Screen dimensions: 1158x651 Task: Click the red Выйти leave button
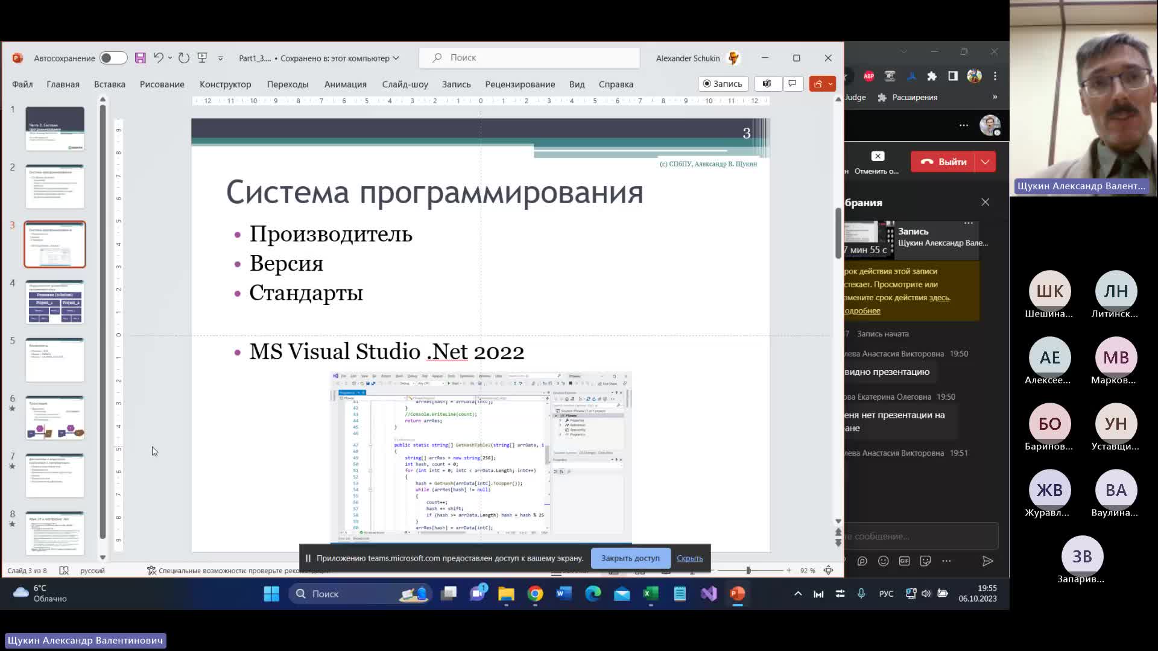pos(943,162)
